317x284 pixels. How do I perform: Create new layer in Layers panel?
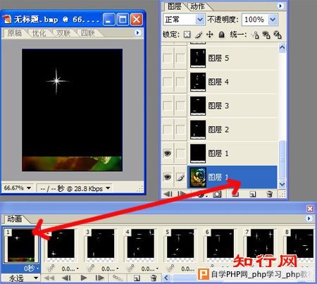(x=253, y=194)
